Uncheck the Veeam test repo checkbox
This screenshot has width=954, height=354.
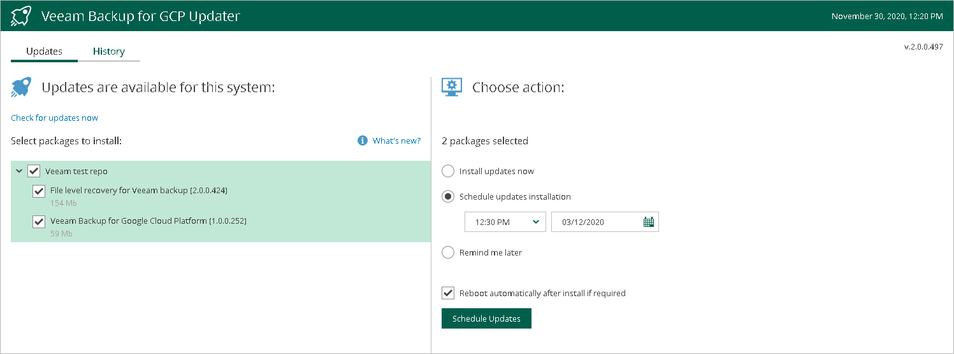coord(34,171)
